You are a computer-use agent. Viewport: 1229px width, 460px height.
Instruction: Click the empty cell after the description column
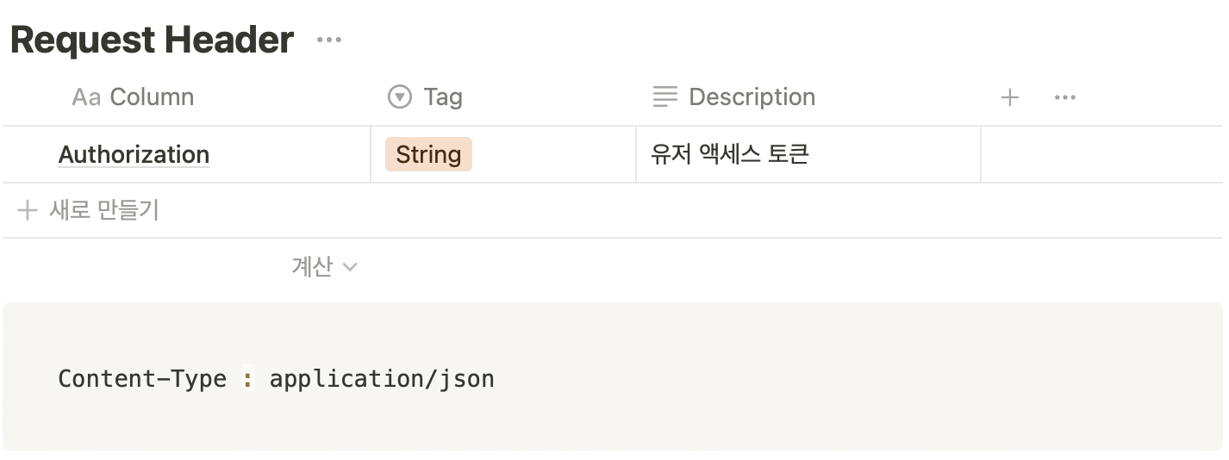[x=1101, y=155]
